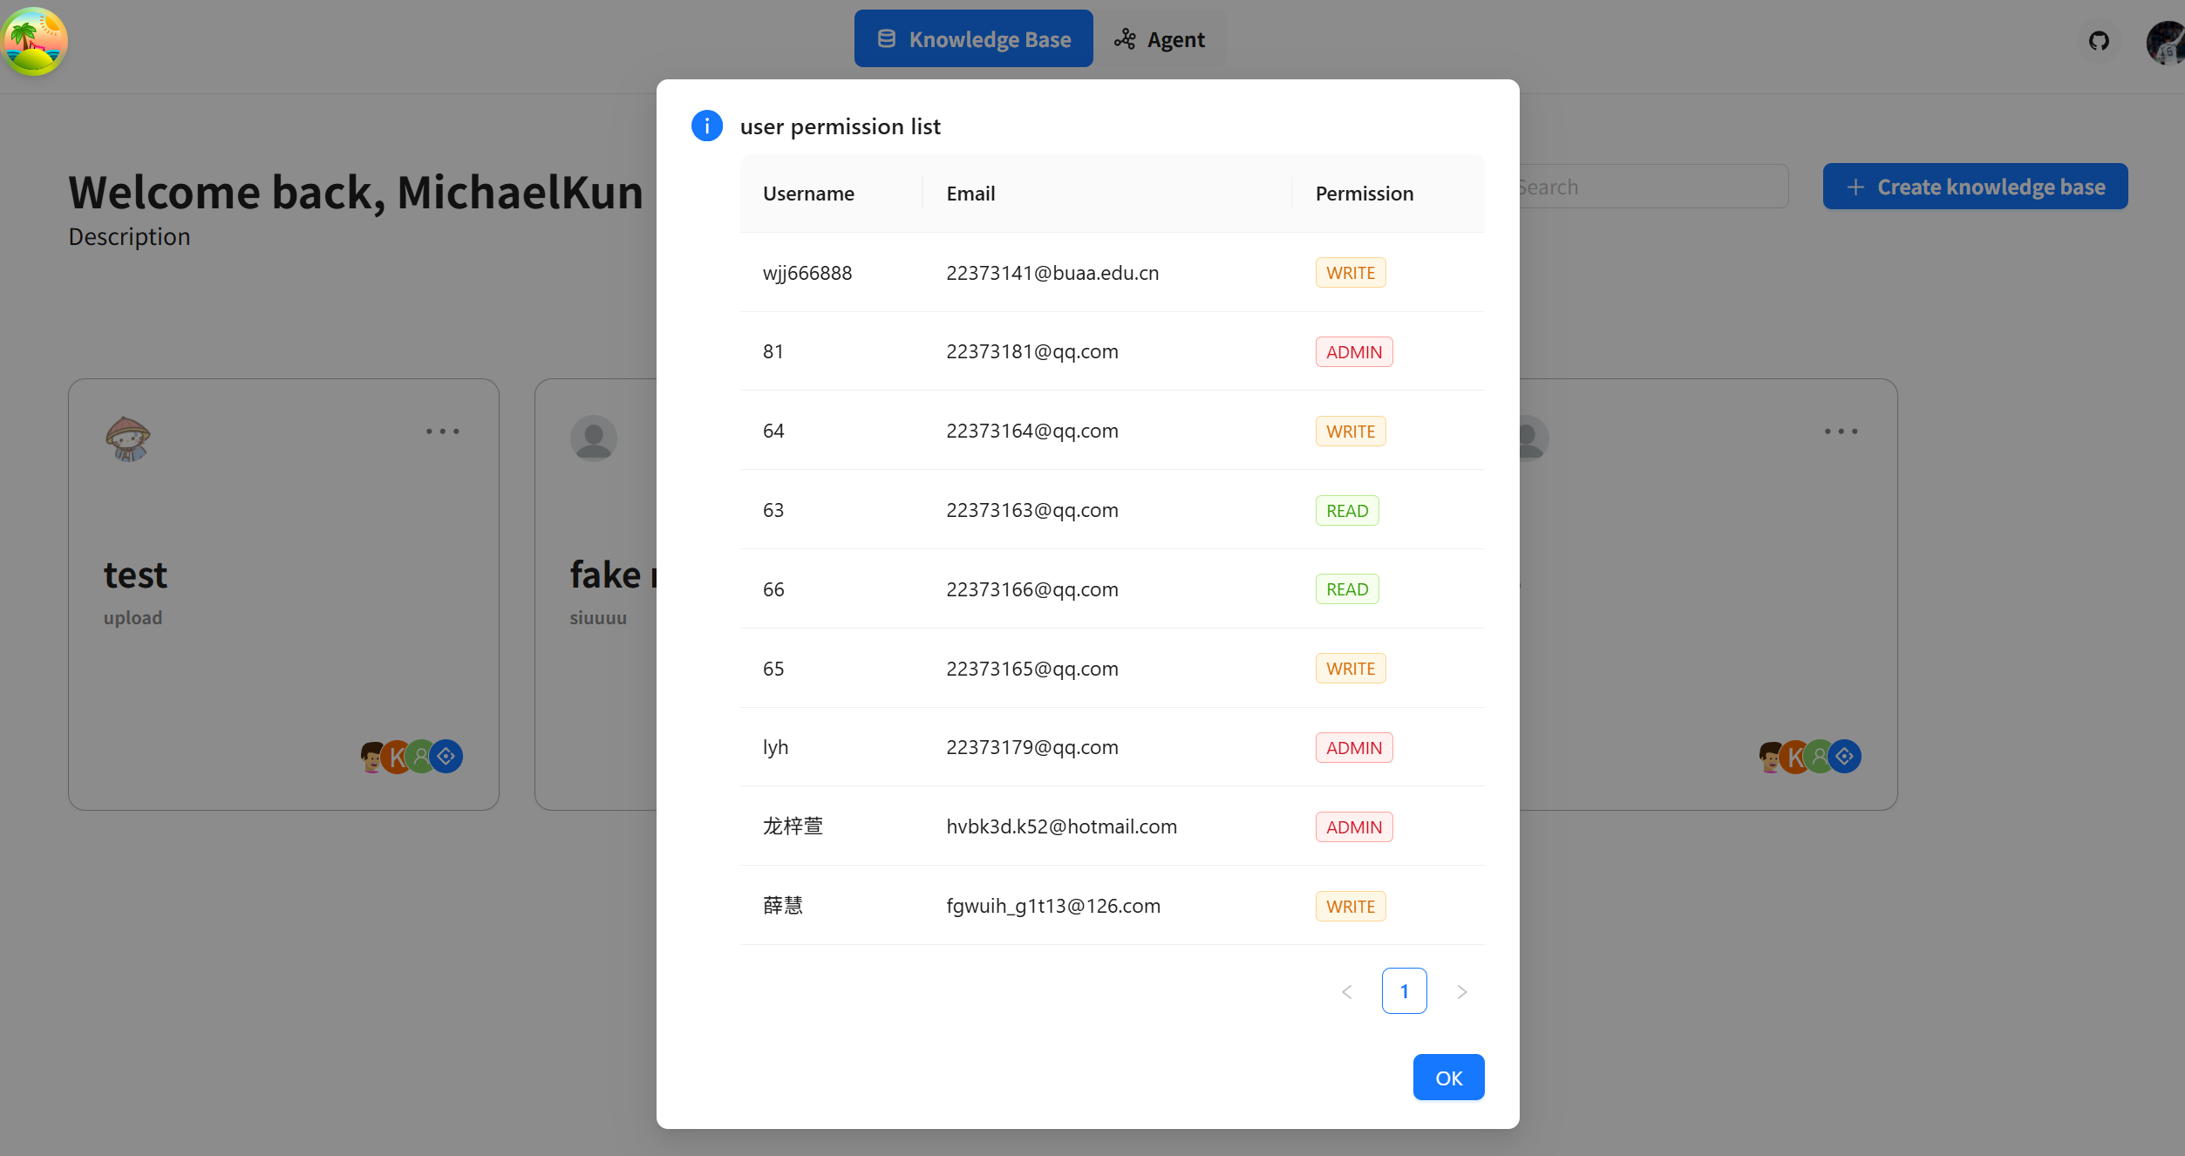Go to next page in permission list
The image size is (2185, 1156).
(1462, 991)
